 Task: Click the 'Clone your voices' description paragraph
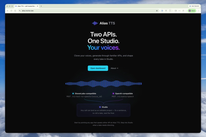[x=104, y=57]
